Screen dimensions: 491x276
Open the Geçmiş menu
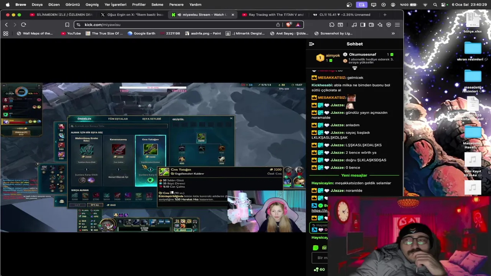click(92, 5)
